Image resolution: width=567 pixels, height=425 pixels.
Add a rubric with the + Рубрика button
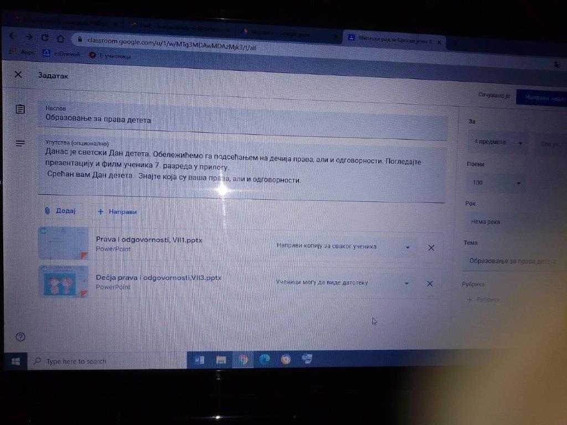coord(483,299)
